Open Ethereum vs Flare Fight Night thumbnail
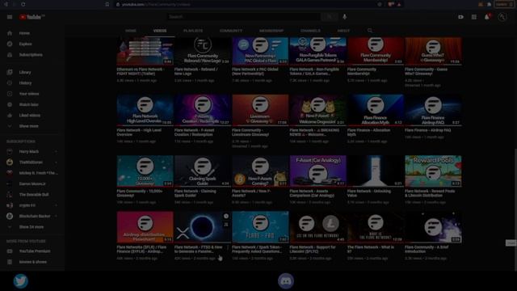The height and width of the screenshot is (291, 517). [x=145, y=51]
